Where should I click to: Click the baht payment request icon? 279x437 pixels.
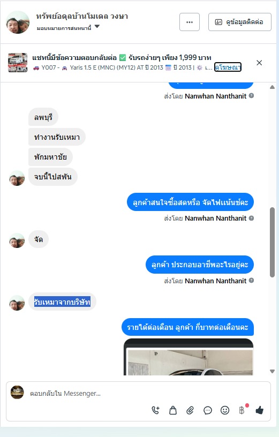tap(242, 410)
